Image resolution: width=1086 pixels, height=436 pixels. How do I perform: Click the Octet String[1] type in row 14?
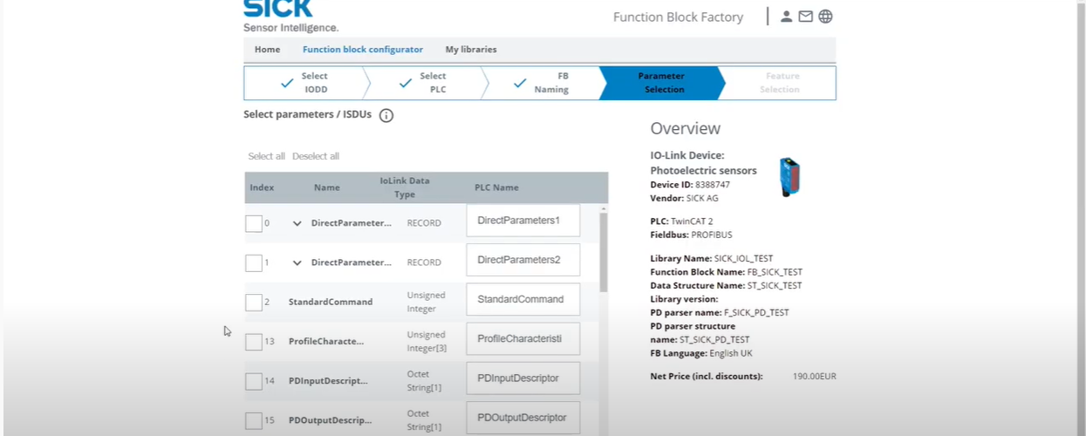(x=425, y=381)
